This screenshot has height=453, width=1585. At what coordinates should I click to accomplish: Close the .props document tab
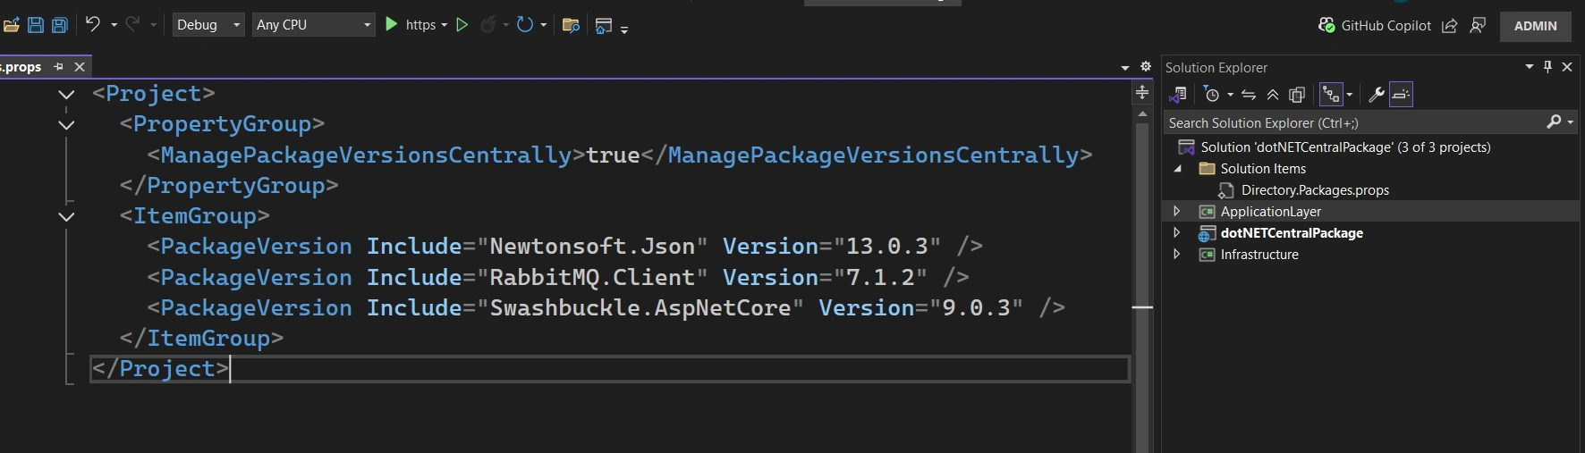tap(80, 67)
